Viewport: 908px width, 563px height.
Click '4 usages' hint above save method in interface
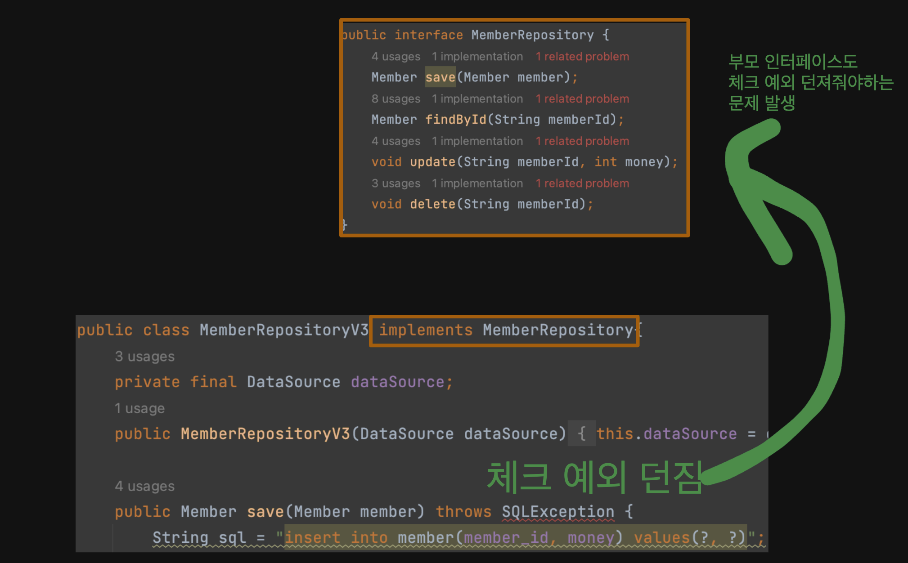396,57
